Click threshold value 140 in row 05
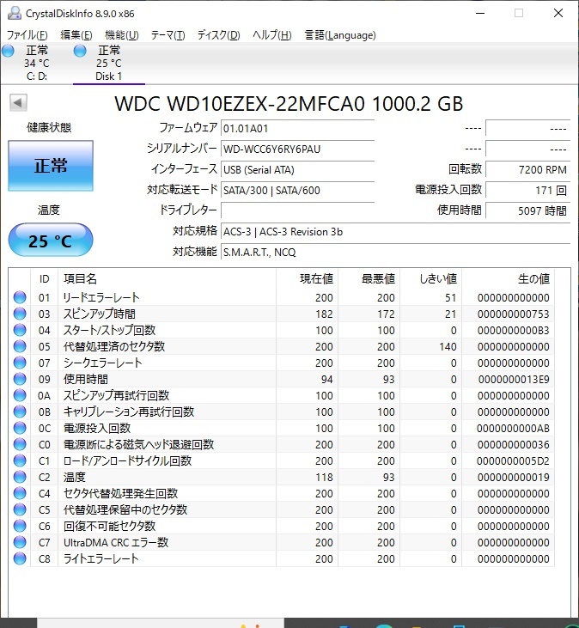579x628 pixels. 448,347
